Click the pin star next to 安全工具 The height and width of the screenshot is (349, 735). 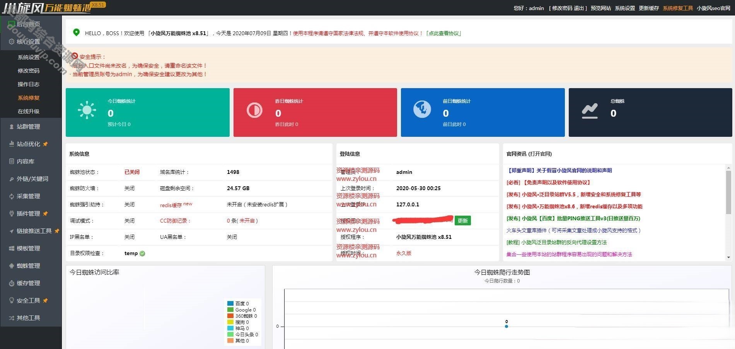point(45,300)
